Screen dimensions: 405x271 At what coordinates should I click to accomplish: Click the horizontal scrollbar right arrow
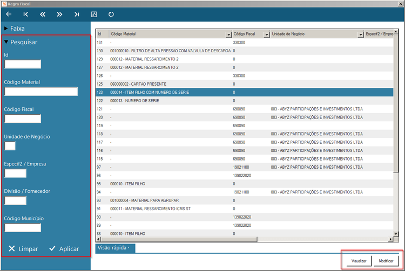coord(390,239)
